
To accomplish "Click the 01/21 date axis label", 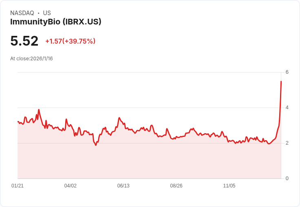I will pos(18,185).
